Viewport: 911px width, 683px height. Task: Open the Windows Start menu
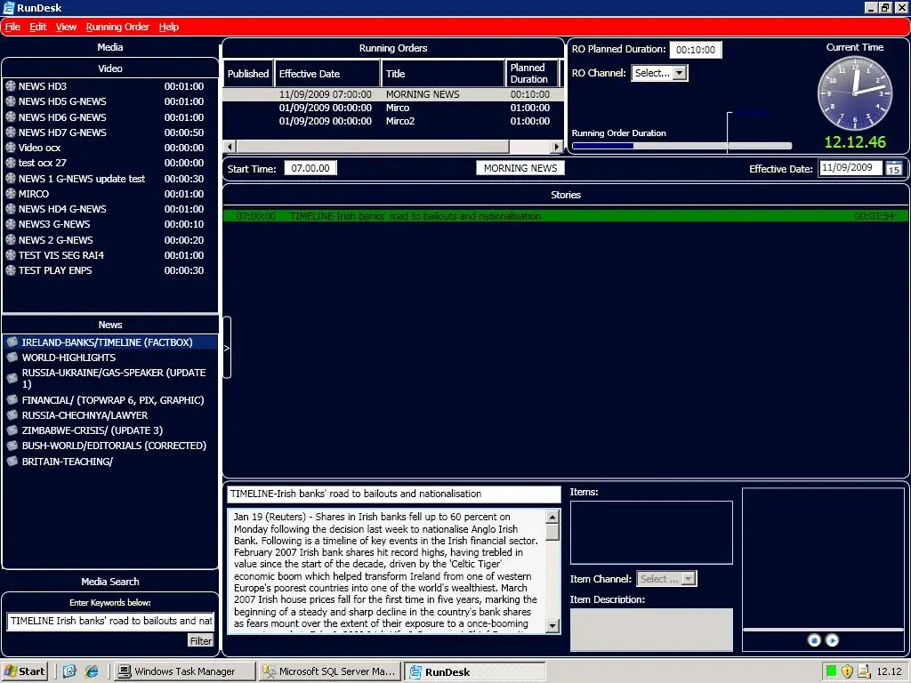25,671
